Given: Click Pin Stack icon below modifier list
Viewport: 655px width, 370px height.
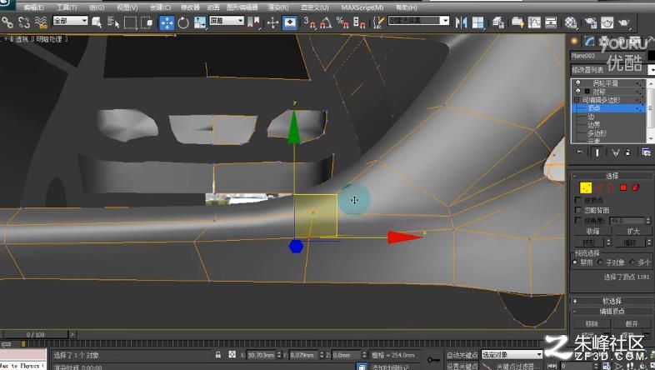Looking at the screenshot, I should [579, 152].
